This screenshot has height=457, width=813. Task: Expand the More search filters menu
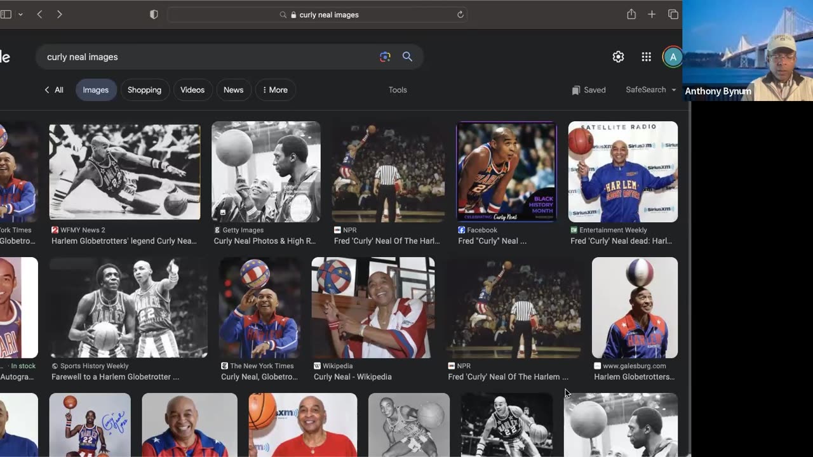[x=275, y=90]
